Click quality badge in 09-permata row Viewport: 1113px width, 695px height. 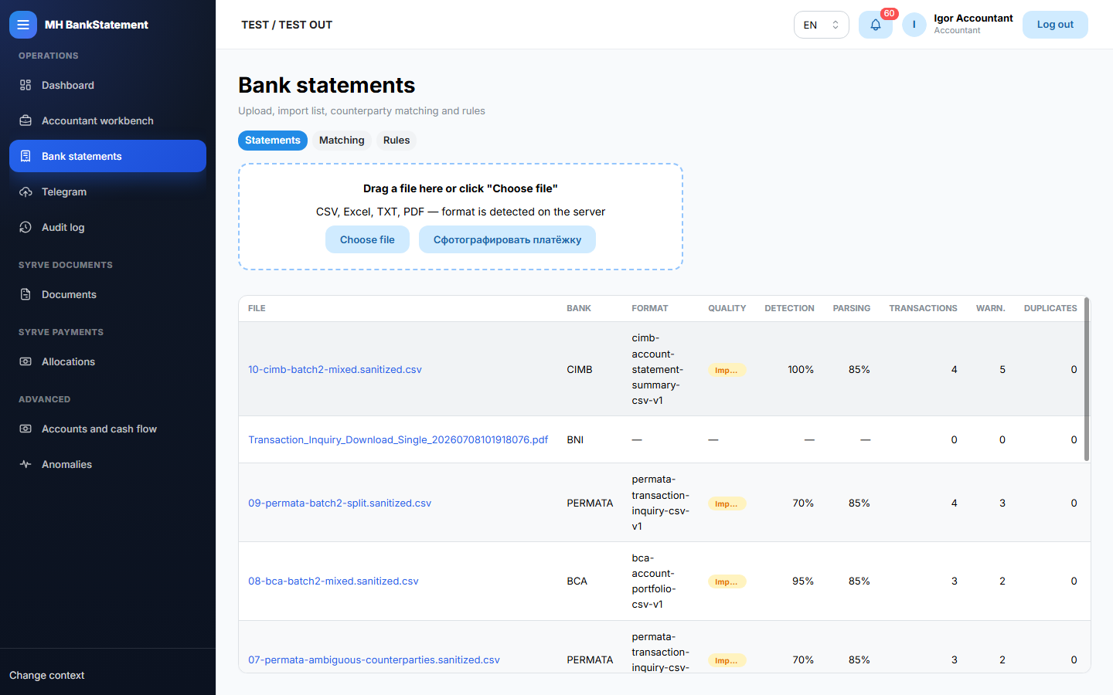[727, 503]
